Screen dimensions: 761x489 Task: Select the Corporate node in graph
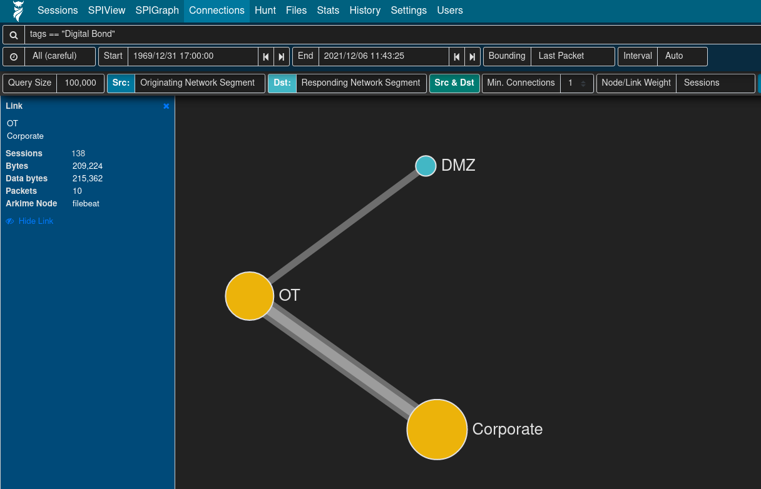[437, 430]
